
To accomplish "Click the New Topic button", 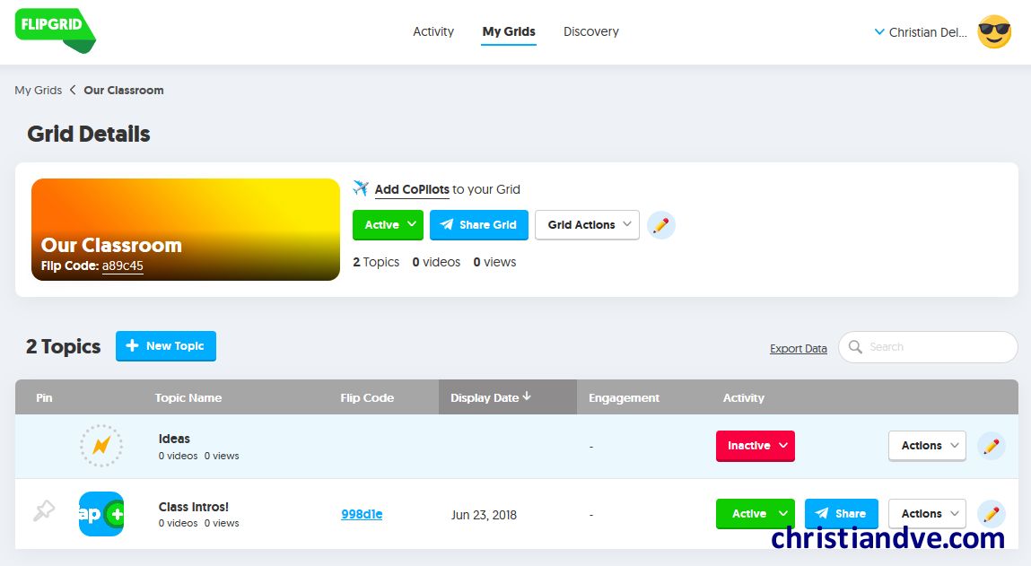I will (166, 345).
